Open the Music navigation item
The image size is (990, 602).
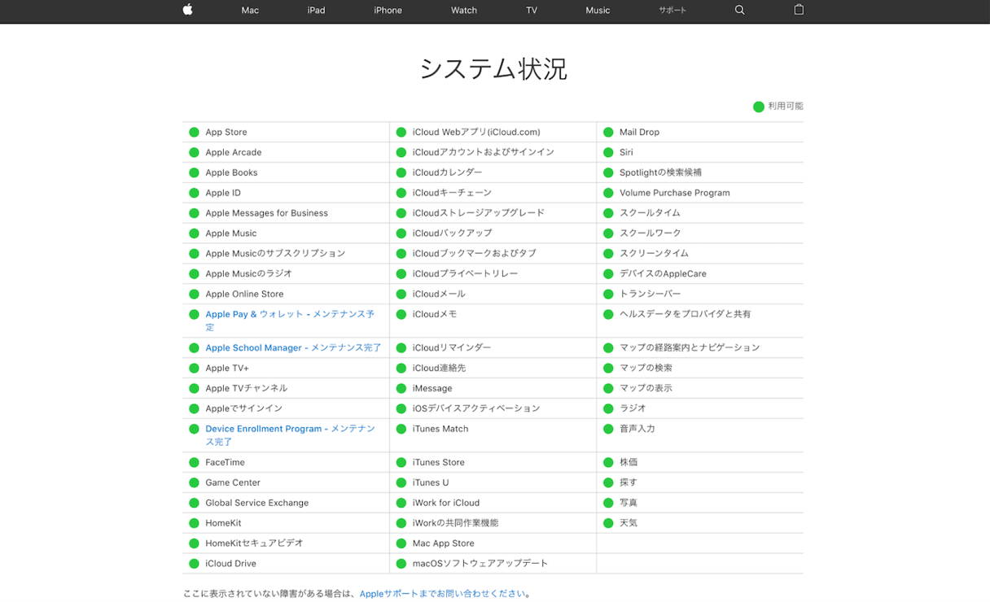click(x=598, y=11)
